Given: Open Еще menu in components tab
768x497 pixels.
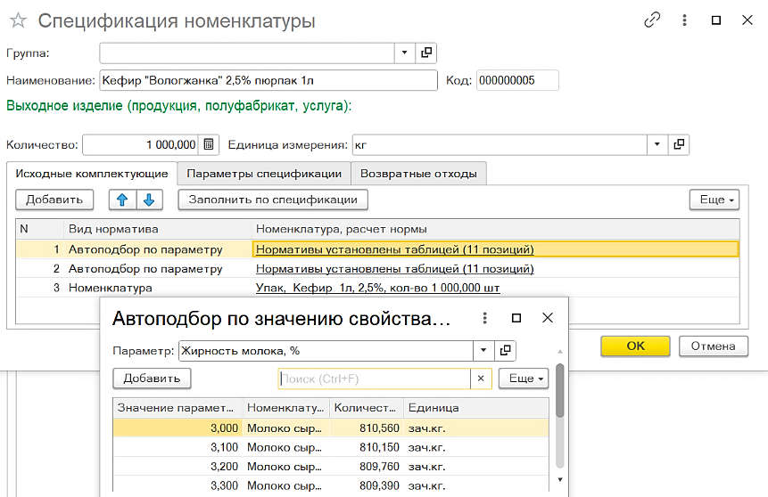Looking at the screenshot, I should 714,200.
